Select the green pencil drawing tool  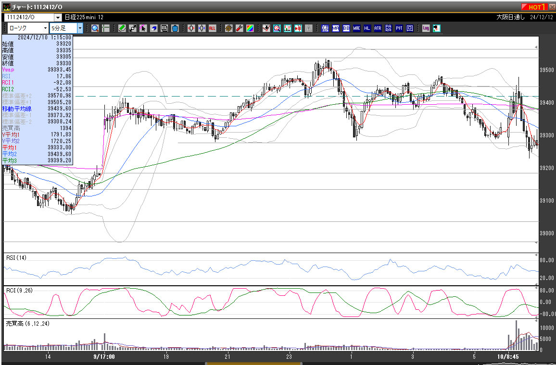(x=122, y=28)
